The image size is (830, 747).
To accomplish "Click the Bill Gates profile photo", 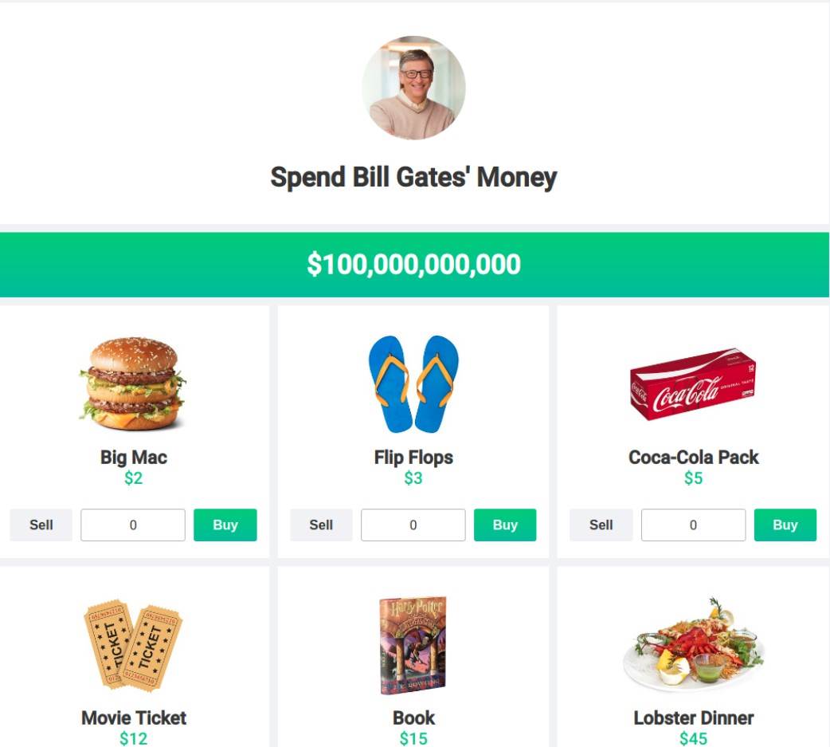I will point(414,88).
